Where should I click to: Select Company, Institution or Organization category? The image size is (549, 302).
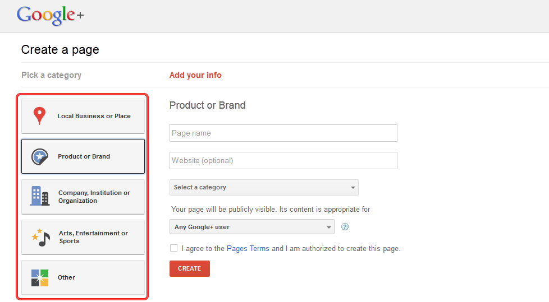pyautogui.click(x=94, y=197)
